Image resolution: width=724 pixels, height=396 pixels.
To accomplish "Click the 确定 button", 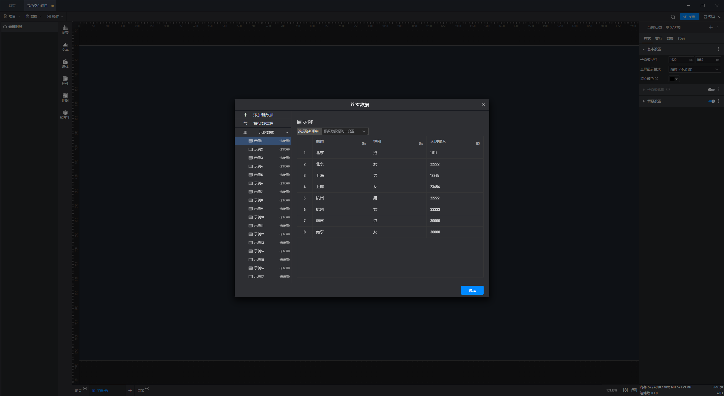I will [472, 290].
